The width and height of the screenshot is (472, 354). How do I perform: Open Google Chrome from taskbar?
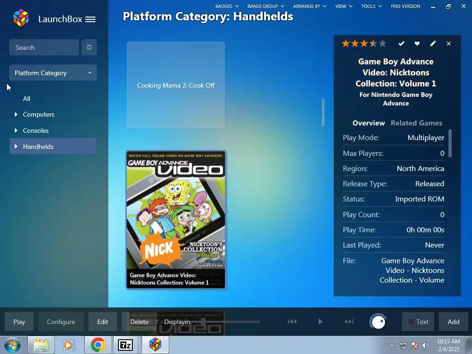pos(98,345)
